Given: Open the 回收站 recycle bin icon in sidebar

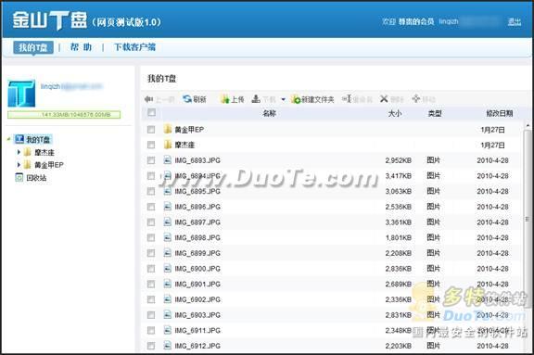Looking at the screenshot, I should [19, 177].
